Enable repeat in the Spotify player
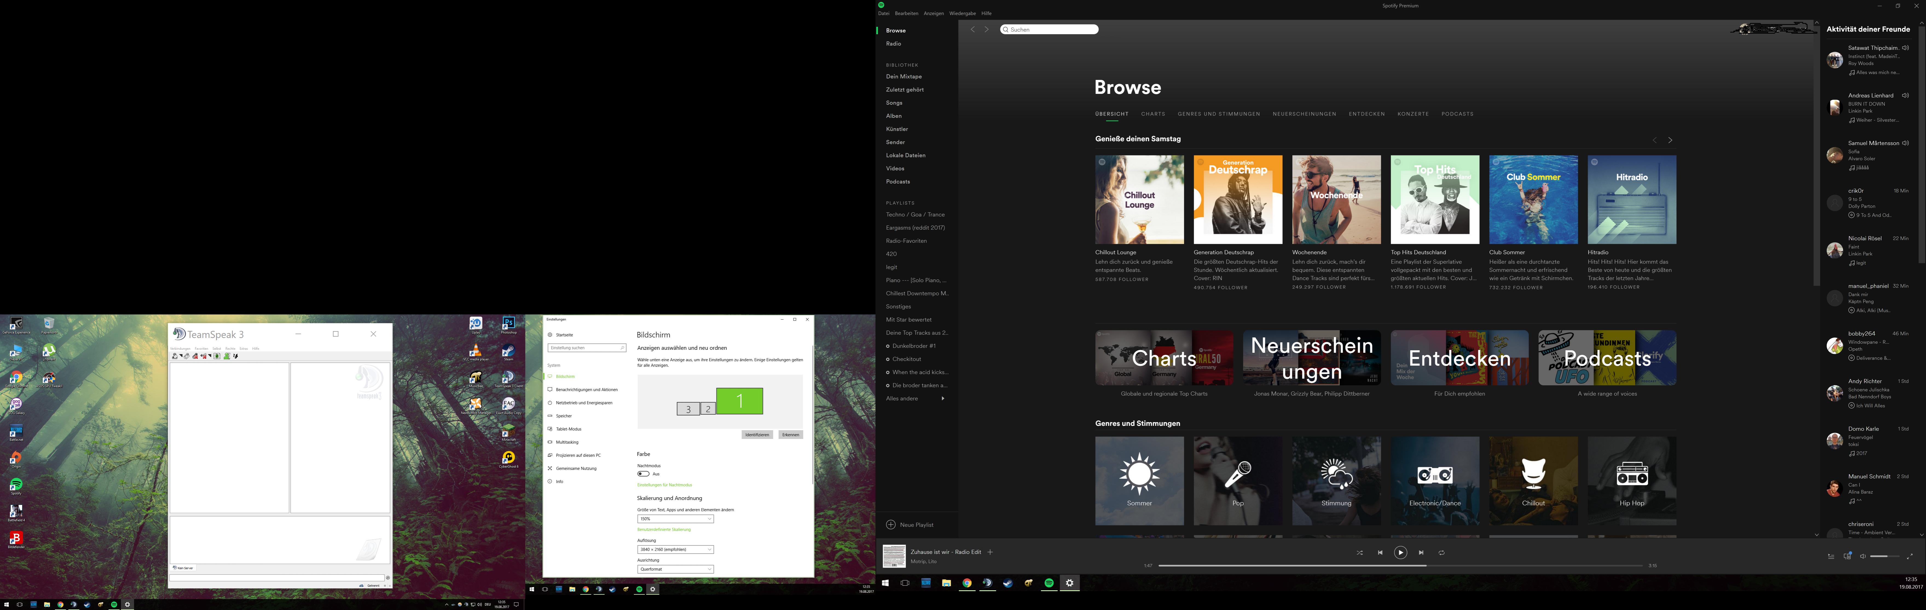Viewport: 1926px width, 610px height. [1441, 553]
